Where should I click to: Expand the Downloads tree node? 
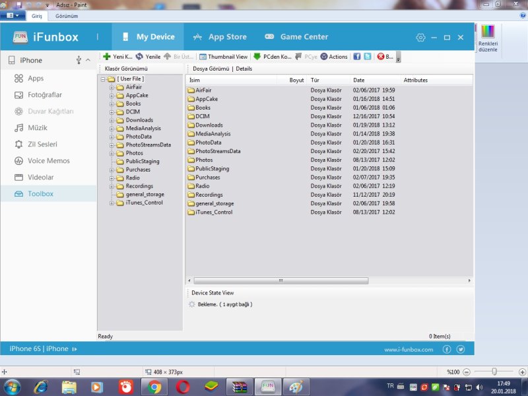[x=112, y=120]
